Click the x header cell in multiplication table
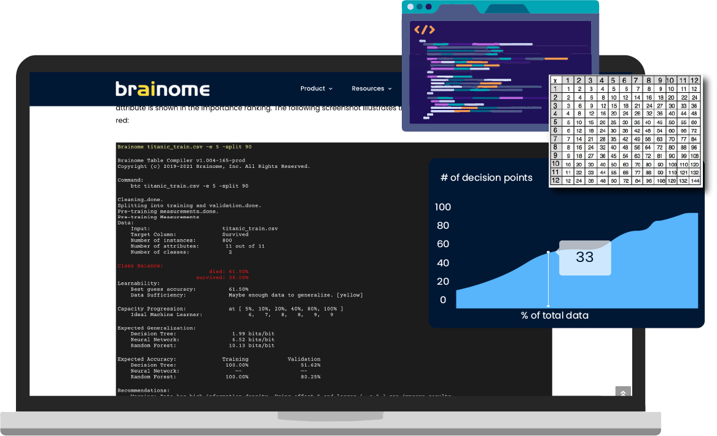This screenshot has height=436, width=717. [555, 81]
